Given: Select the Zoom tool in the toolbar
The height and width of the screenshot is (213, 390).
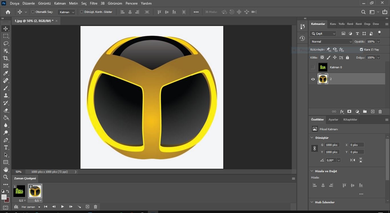Looking at the screenshot, I should (6, 177).
